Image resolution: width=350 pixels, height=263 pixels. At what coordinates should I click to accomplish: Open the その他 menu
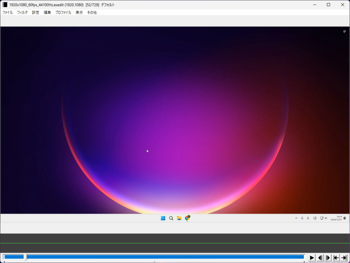(x=92, y=13)
